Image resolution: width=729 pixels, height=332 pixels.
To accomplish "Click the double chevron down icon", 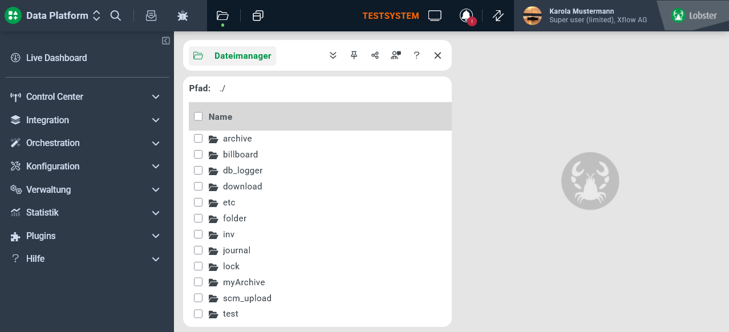I will point(333,55).
